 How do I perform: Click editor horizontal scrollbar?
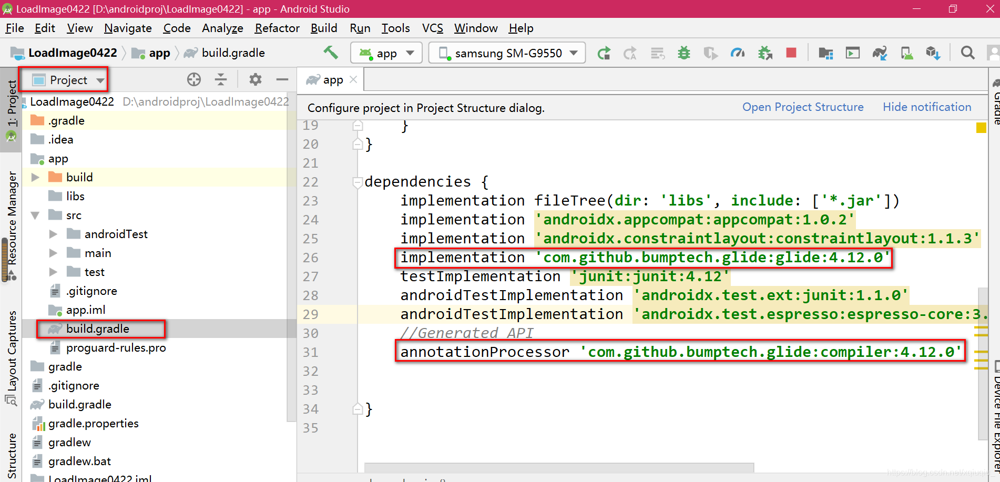point(559,467)
